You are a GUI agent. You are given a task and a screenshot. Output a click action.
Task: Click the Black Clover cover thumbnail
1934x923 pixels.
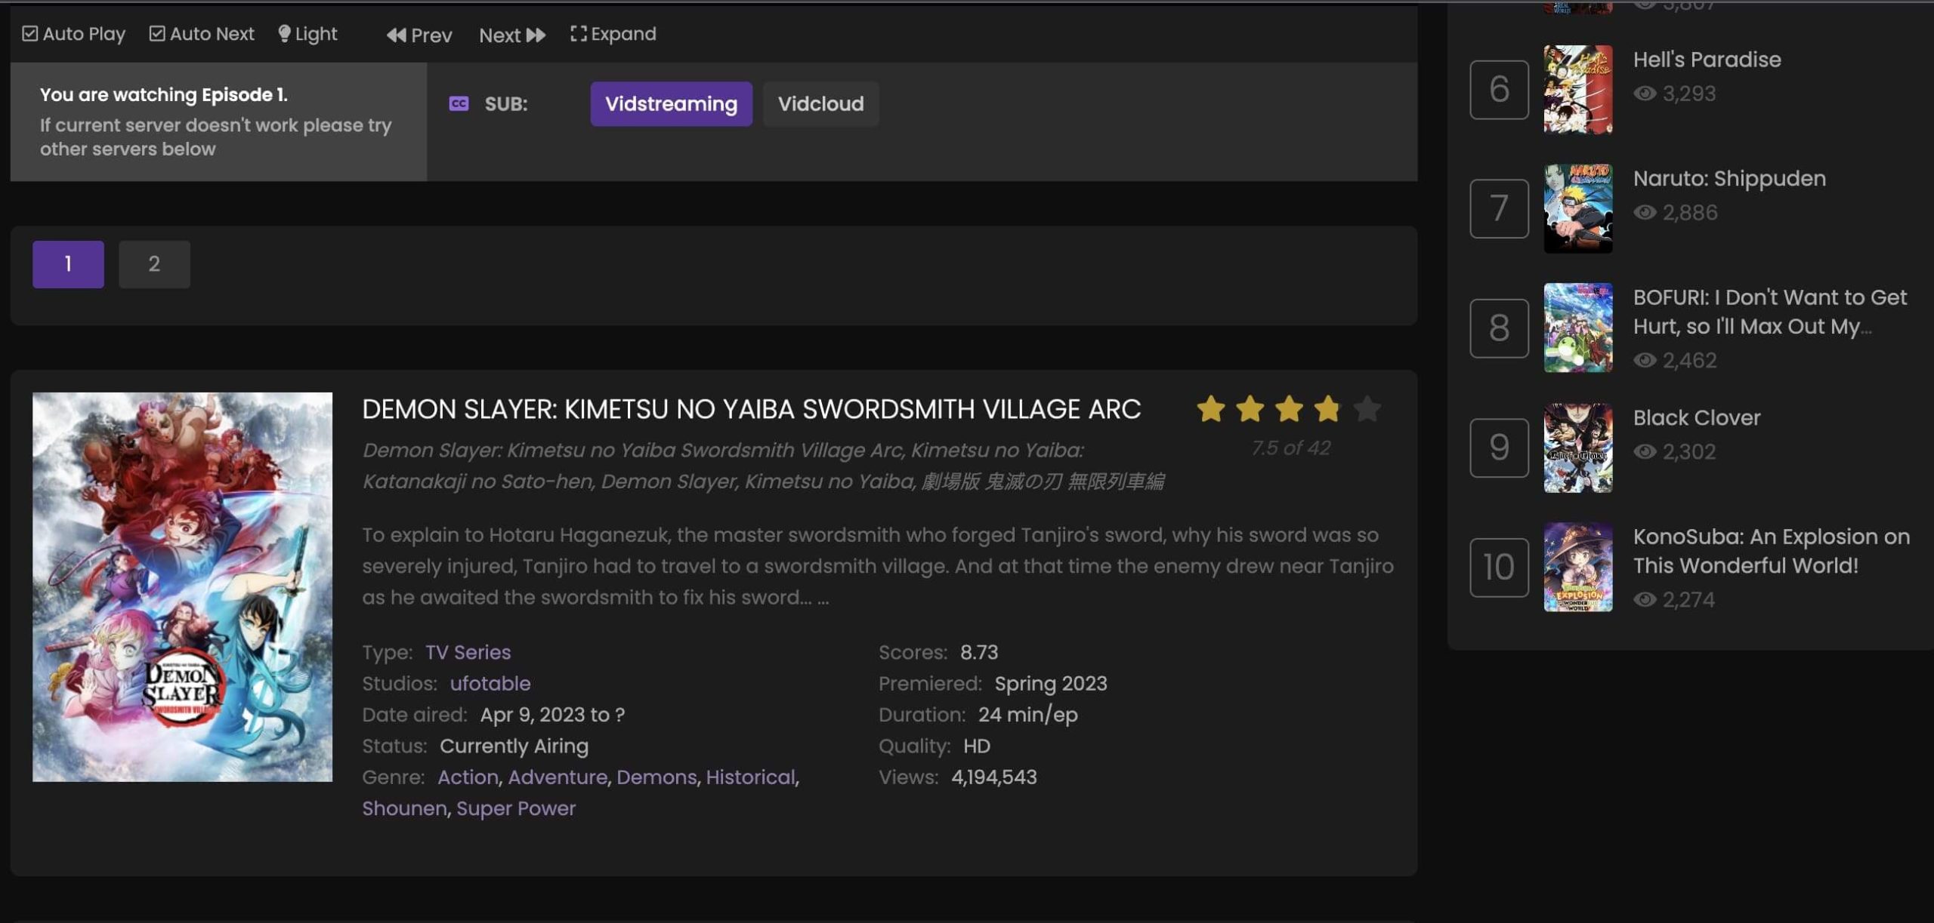click(x=1577, y=448)
